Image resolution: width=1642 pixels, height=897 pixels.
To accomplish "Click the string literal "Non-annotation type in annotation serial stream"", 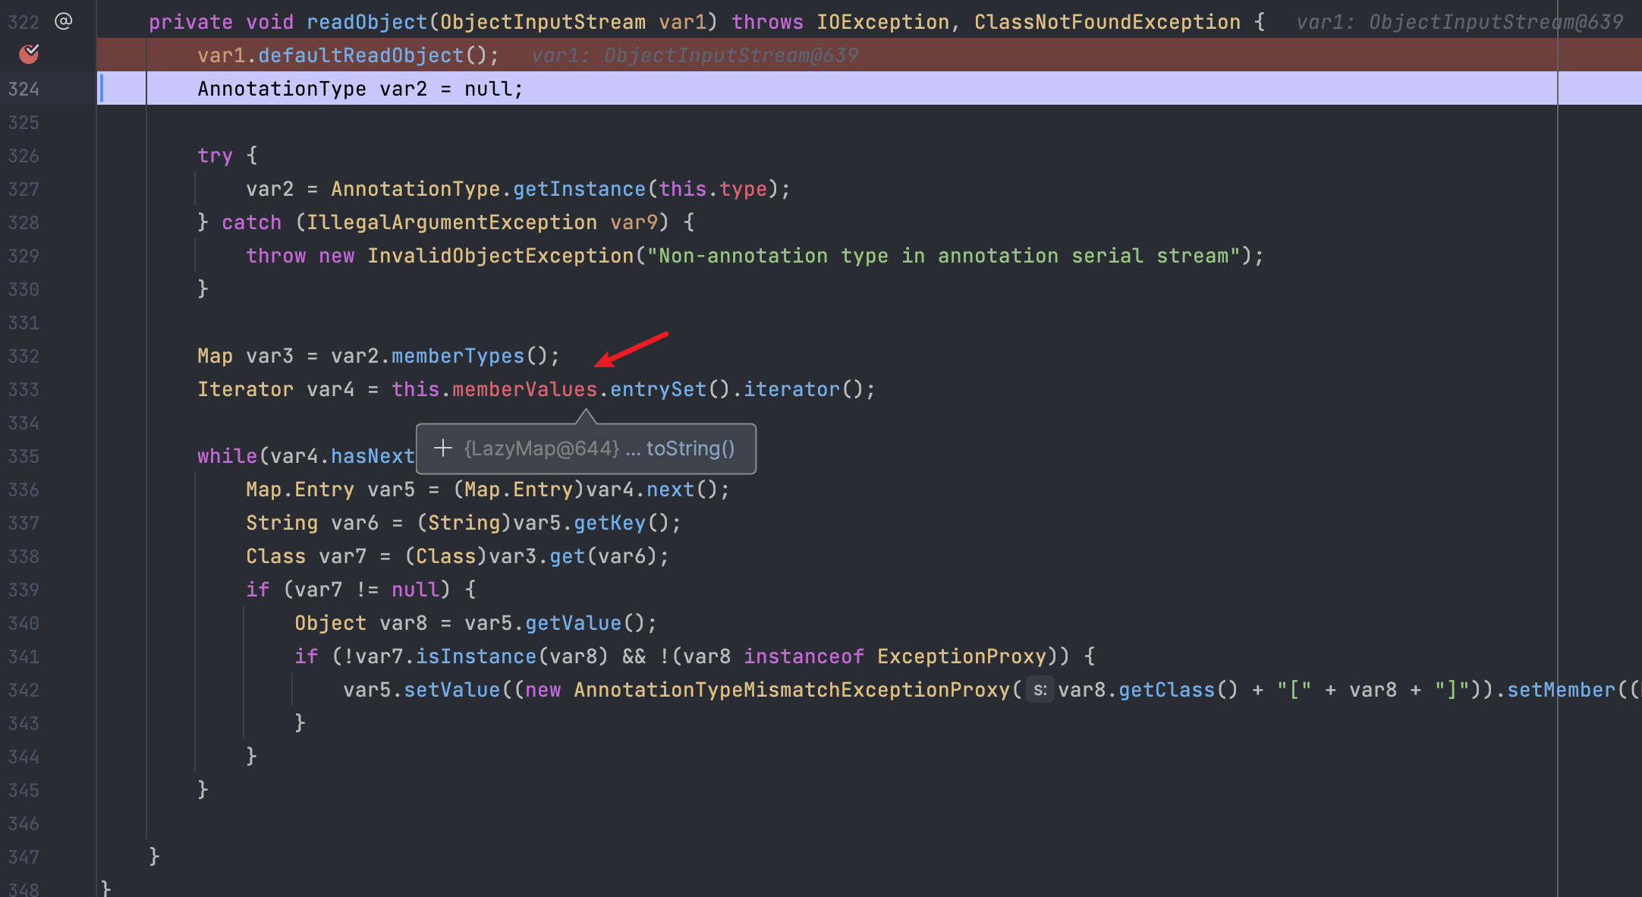I will click(943, 256).
